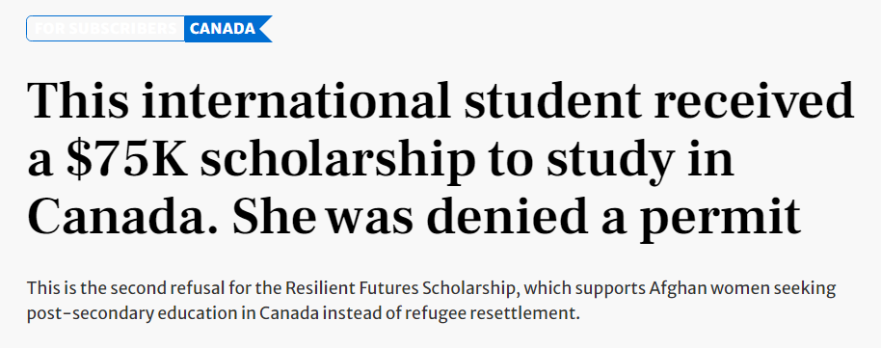Image resolution: width=881 pixels, height=348 pixels.
Task: Open the article via 'This international student received' line
Action: coord(440,102)
